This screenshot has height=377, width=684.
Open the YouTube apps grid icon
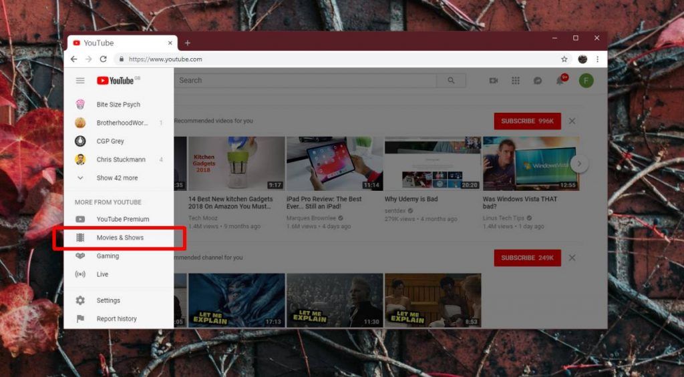click(x=516, y=81)
